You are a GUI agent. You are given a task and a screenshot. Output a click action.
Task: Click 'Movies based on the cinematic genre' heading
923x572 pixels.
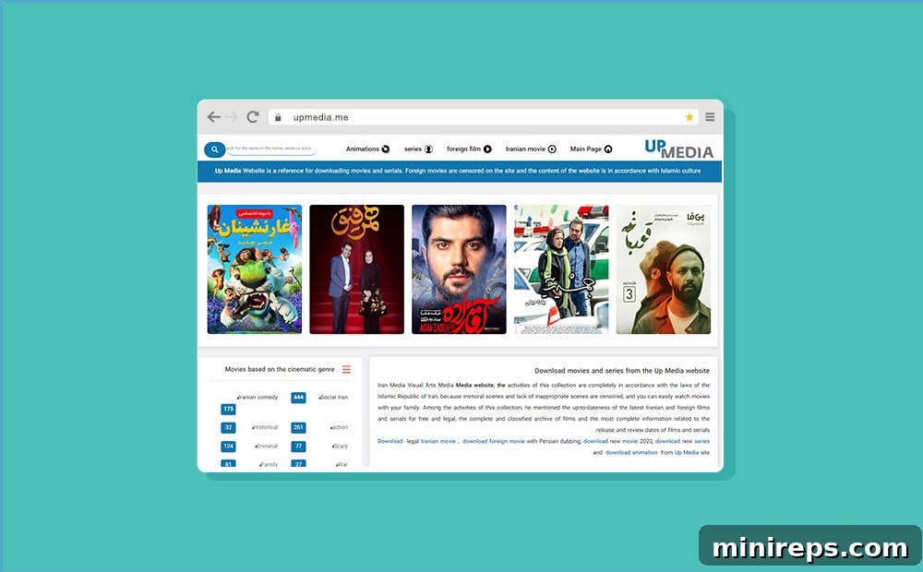[280, 370]
